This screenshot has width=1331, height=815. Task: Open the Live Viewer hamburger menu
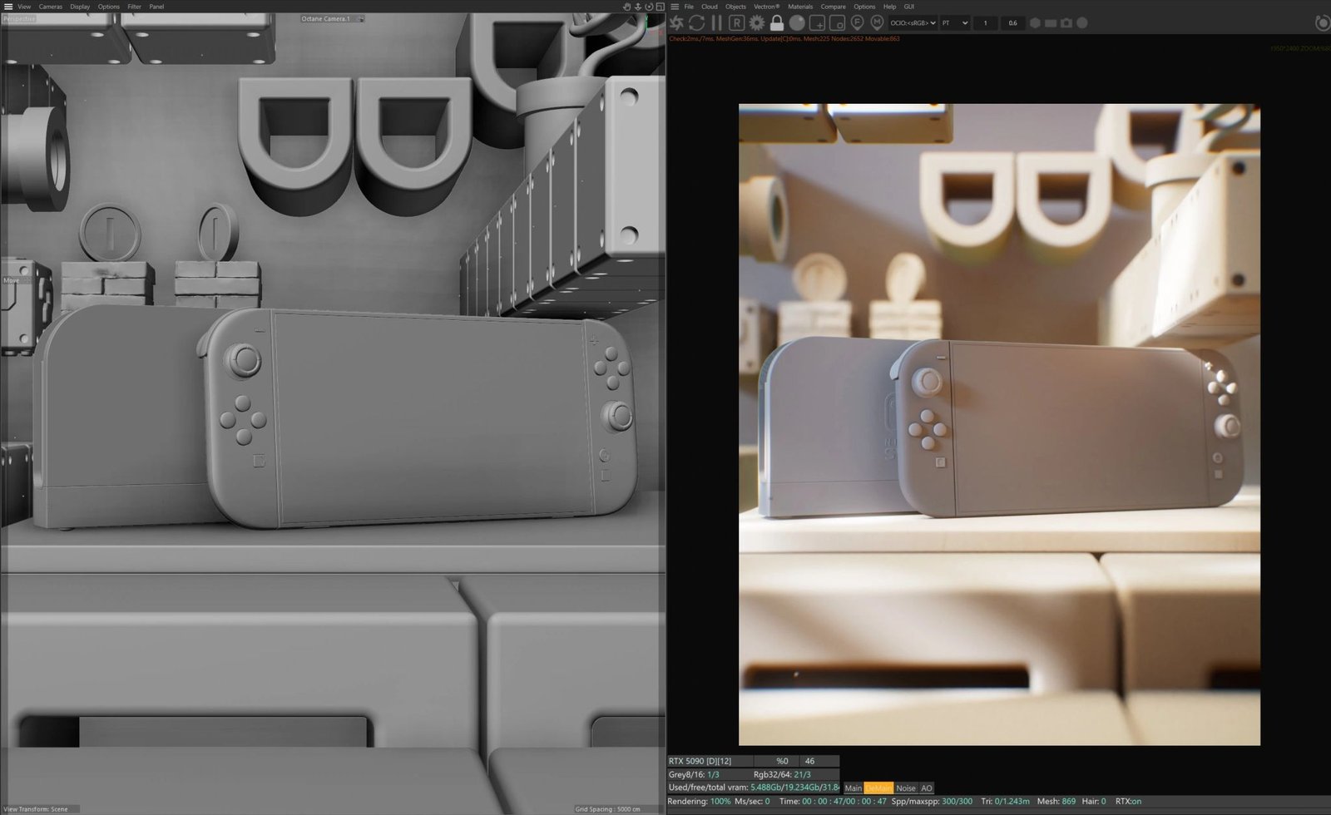coord(675,7)
